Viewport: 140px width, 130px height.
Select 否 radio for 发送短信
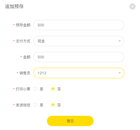[53, 105]
